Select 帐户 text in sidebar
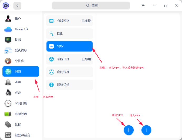The height and width of the screenshot is (140, 182). [18, 19]
